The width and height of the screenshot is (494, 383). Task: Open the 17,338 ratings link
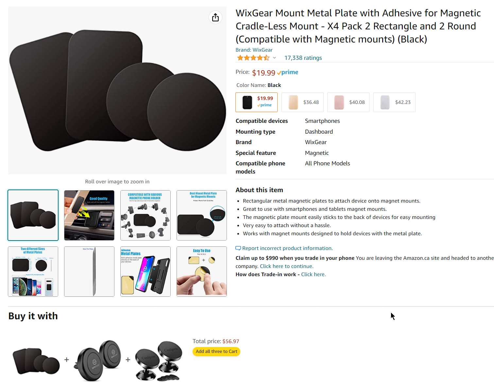click(303, 58)
